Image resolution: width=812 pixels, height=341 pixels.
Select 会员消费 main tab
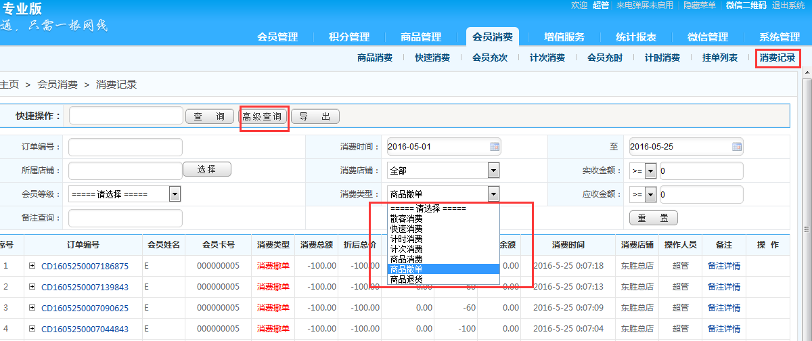tap(493, 37)
